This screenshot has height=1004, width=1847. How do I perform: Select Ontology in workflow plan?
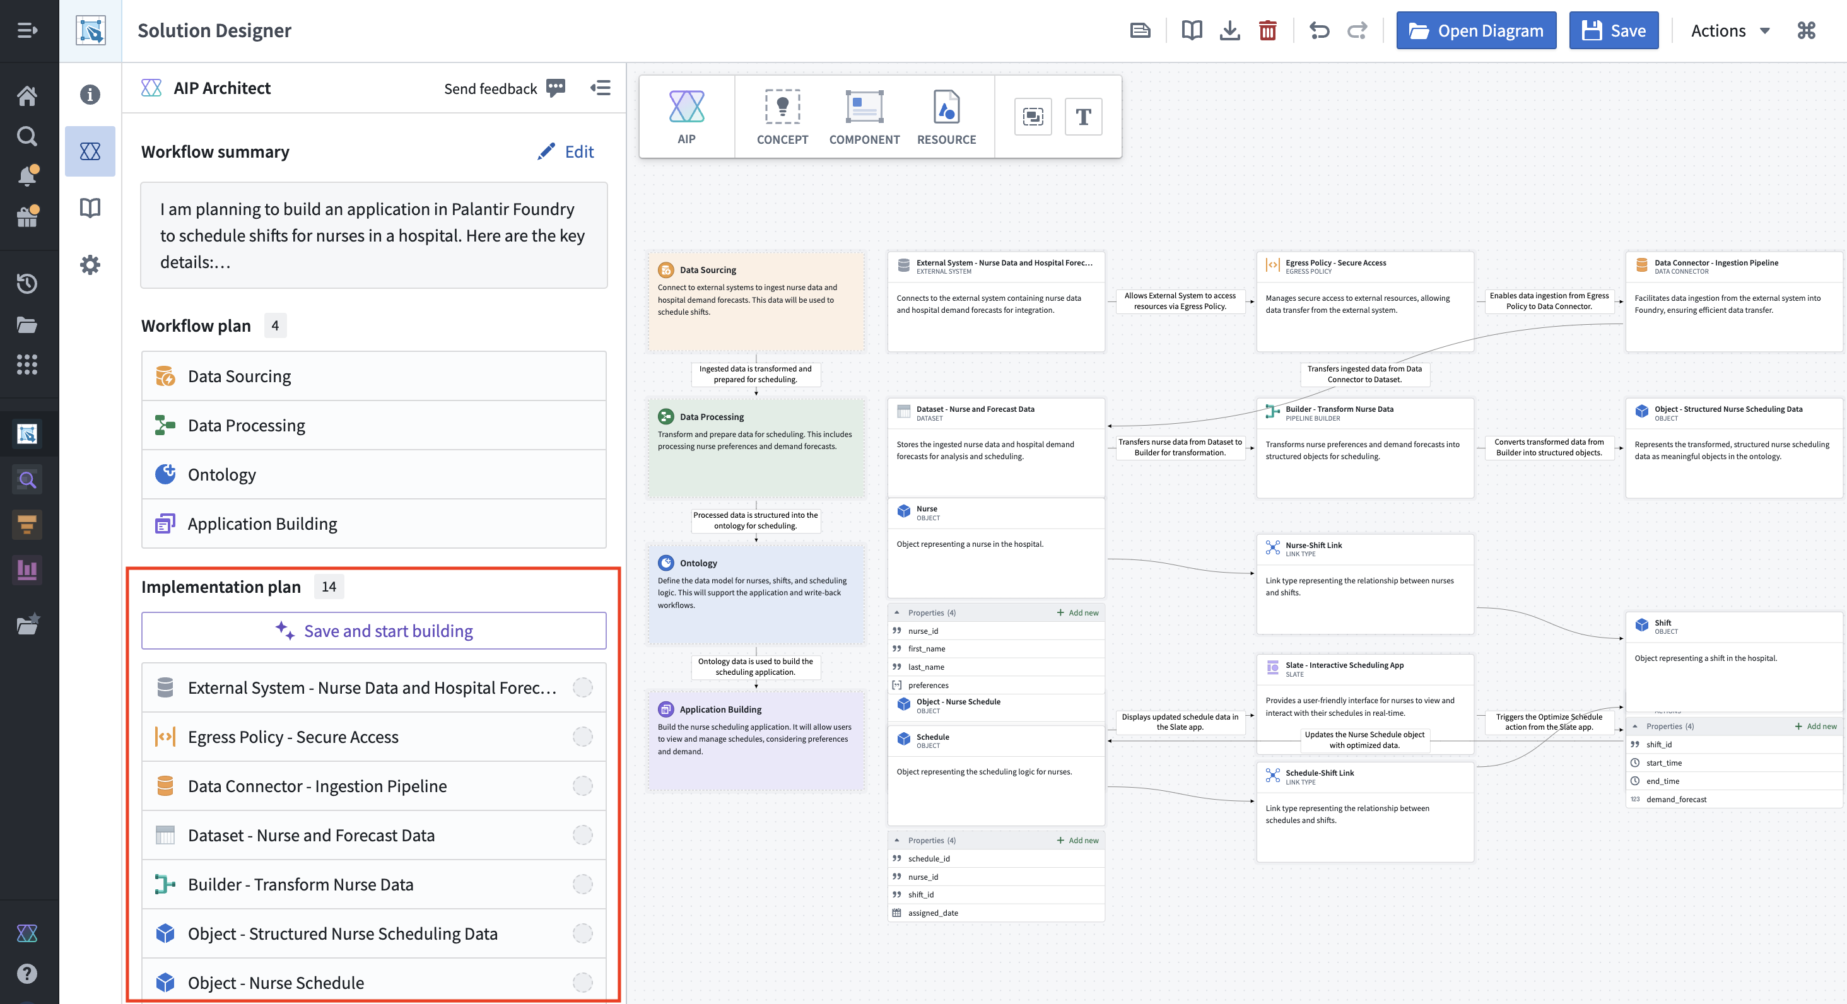(373, 474)
